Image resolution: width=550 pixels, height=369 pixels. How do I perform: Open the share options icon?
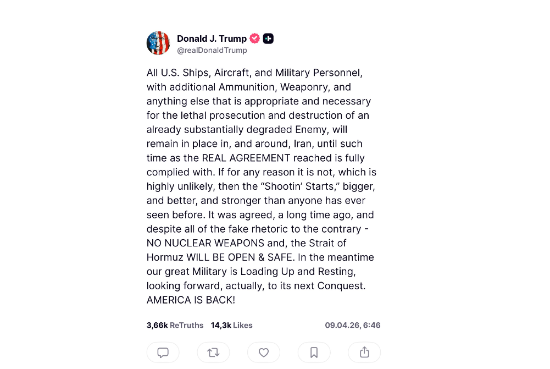click(364, 352)
